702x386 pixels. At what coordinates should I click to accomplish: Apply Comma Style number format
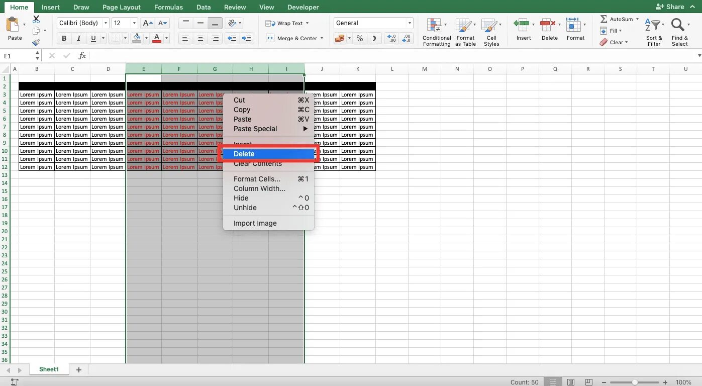[x=374, y=38]
